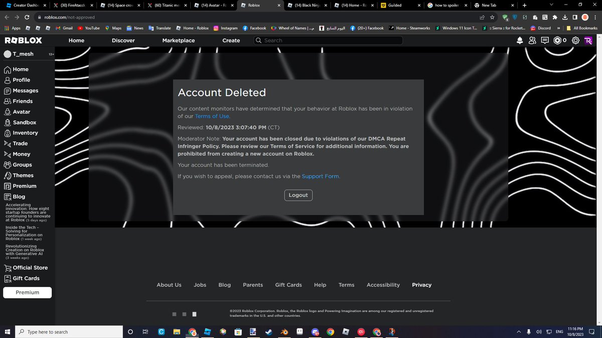Open Sandbox in the sidebar
The width and height of the screenshot is (602, 338).
(20, 122)
